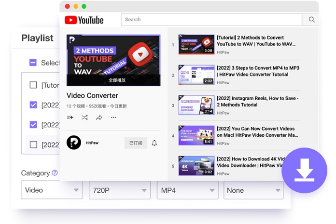Click the subscribed button beside HitPaw
336x224 pixels.
point(136,143)
